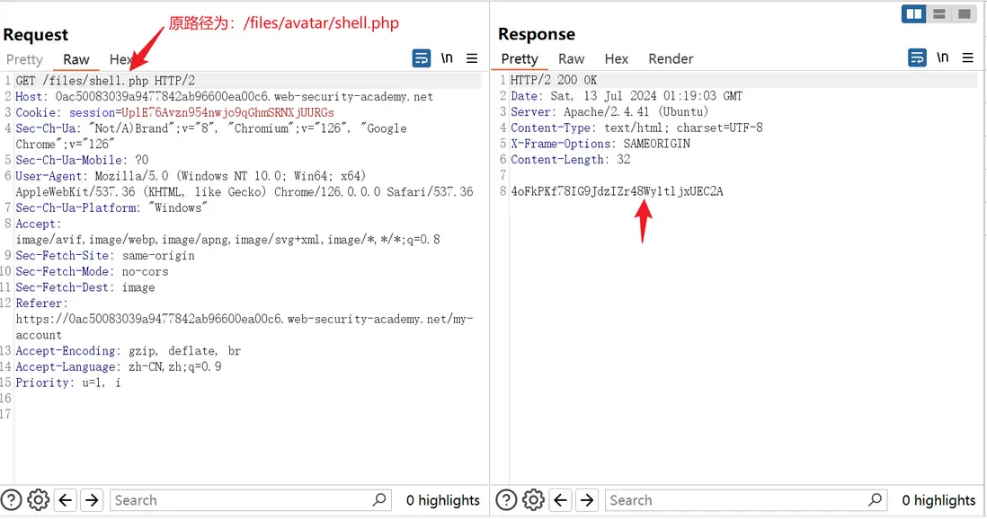Image resolution: width=987 pixels, height=519 pixels.
Task: Click Sec-Ch-Ua-Mobile header line
Action: pos(82,161)
